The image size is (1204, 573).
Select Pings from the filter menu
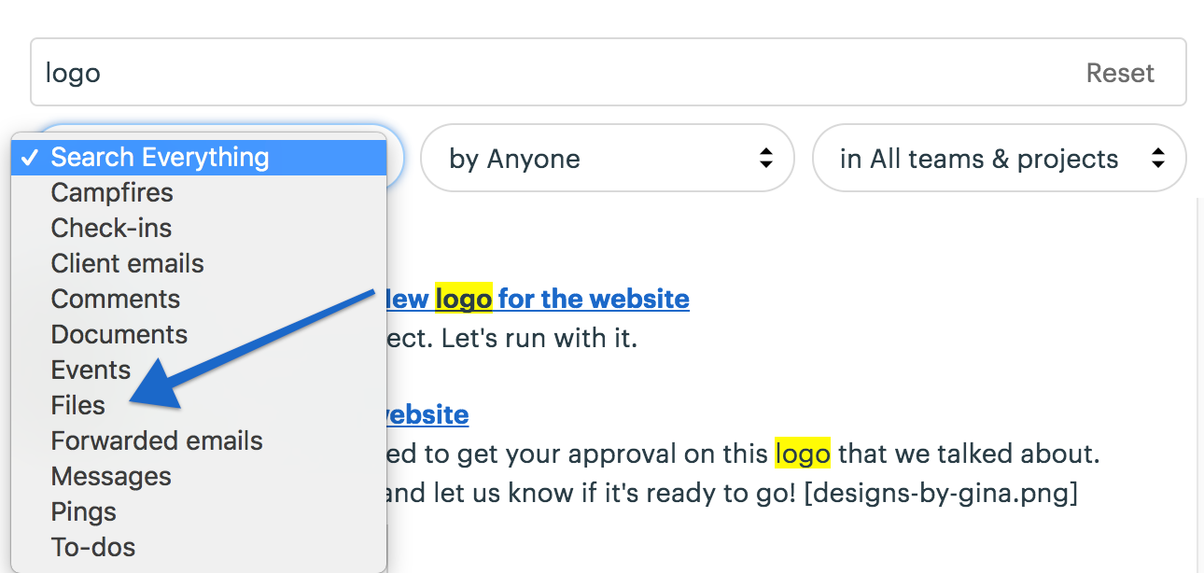(x=83, y=511)
